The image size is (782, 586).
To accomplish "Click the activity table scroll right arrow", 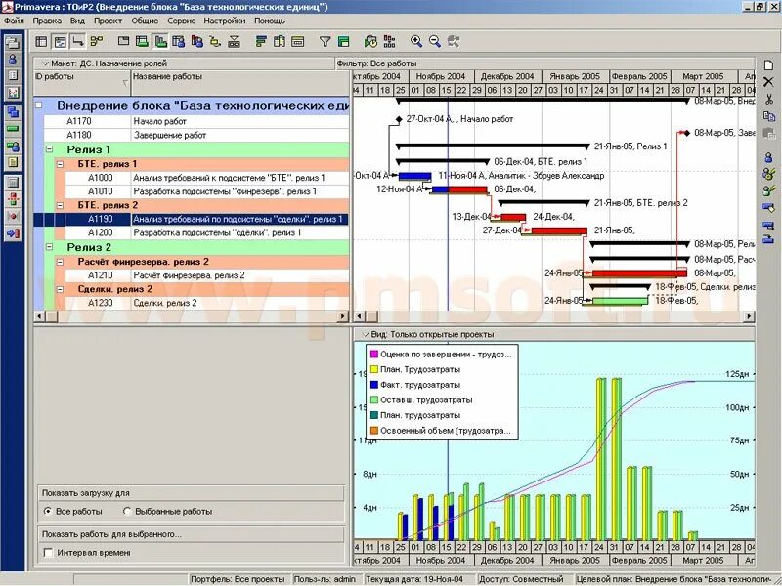I will click(343, 315).
